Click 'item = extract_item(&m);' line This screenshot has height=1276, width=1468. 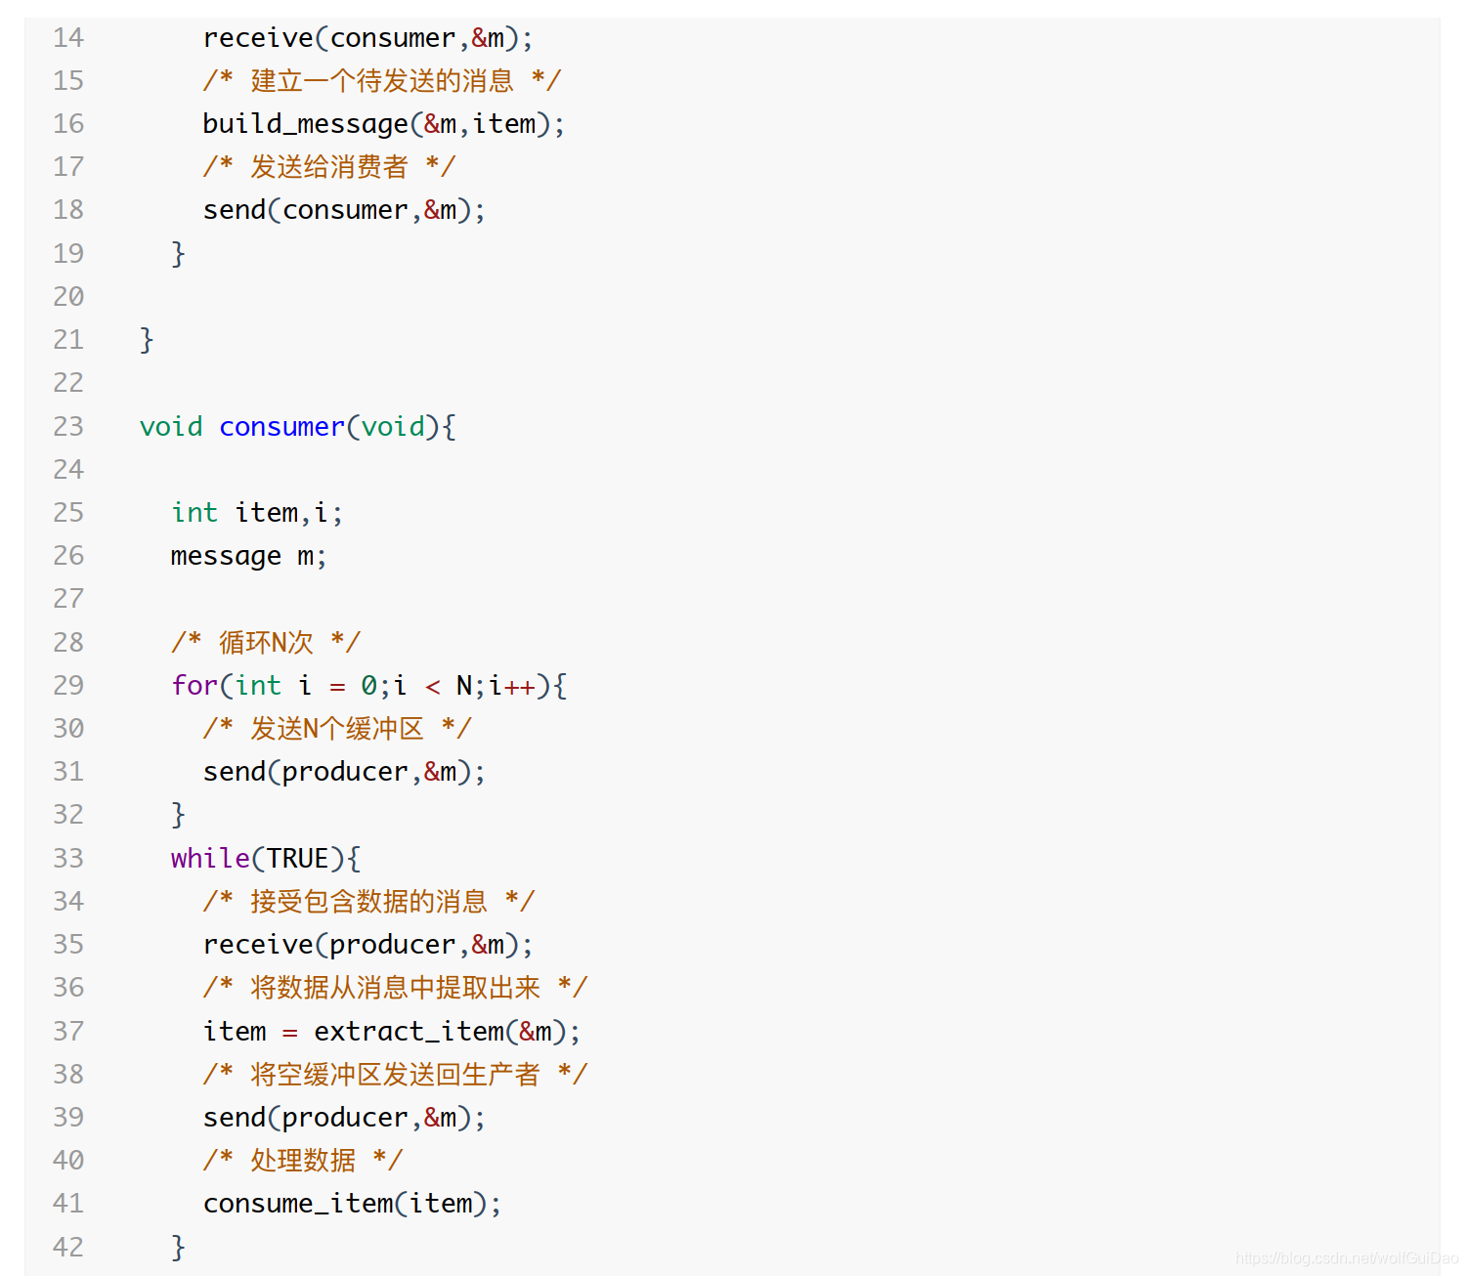point(391,1032)
